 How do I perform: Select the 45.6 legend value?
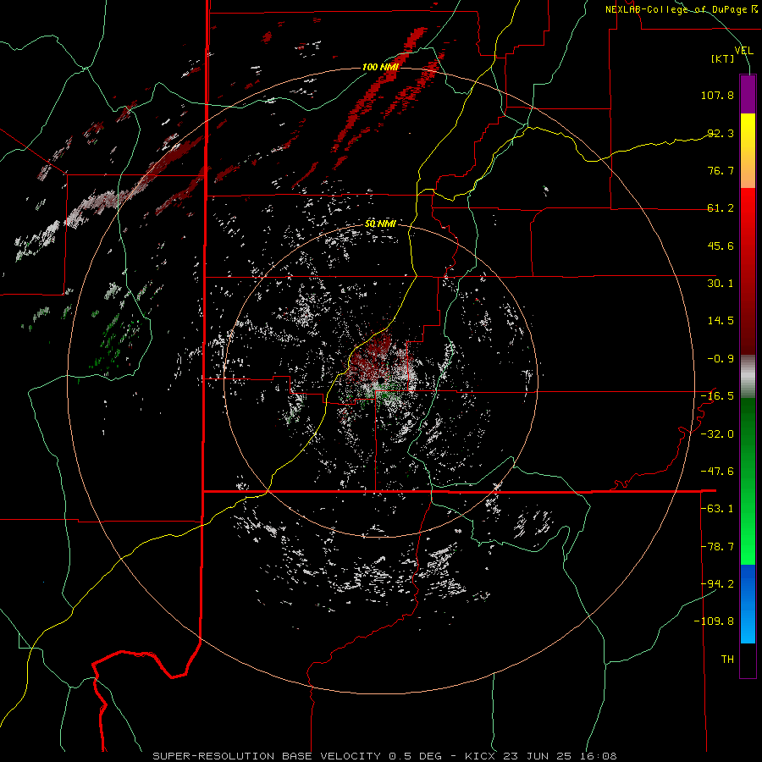721,246
